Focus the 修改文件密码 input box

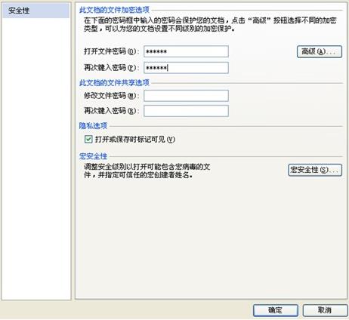click(186, 96)
